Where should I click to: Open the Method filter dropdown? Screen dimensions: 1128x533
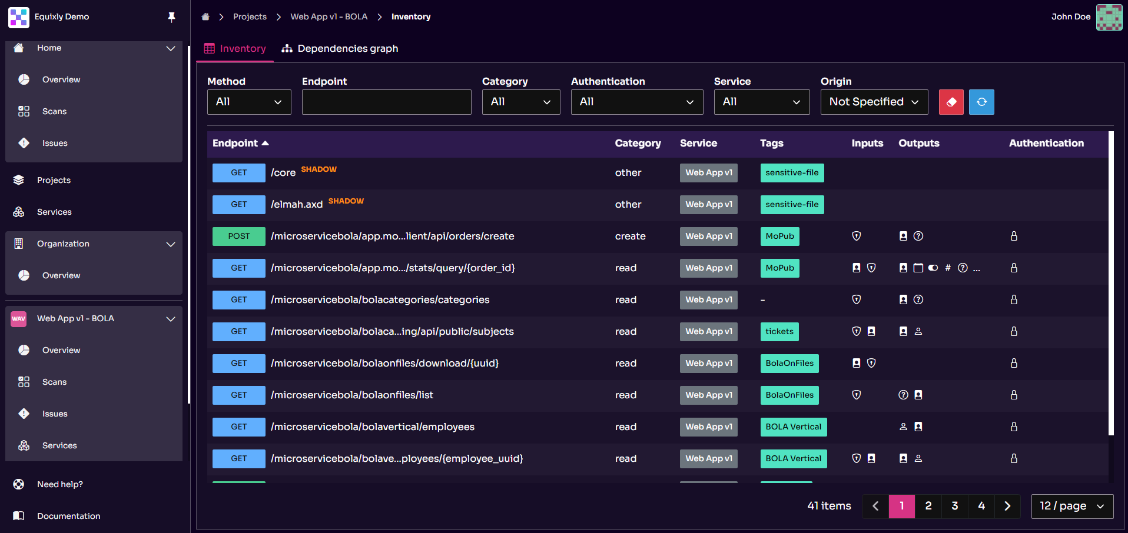tap(248, 102)
